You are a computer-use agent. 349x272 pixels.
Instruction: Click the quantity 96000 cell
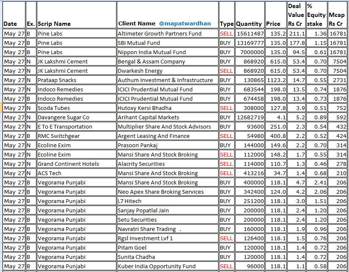pos(250,267)
